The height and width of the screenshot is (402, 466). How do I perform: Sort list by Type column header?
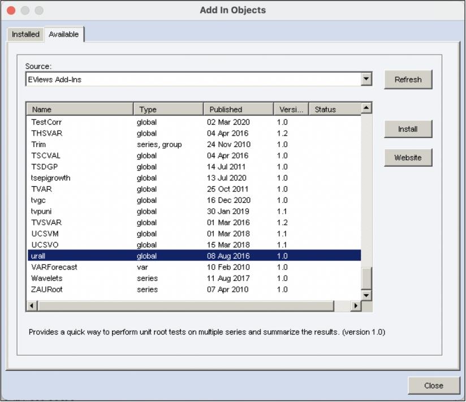point(168,109)
